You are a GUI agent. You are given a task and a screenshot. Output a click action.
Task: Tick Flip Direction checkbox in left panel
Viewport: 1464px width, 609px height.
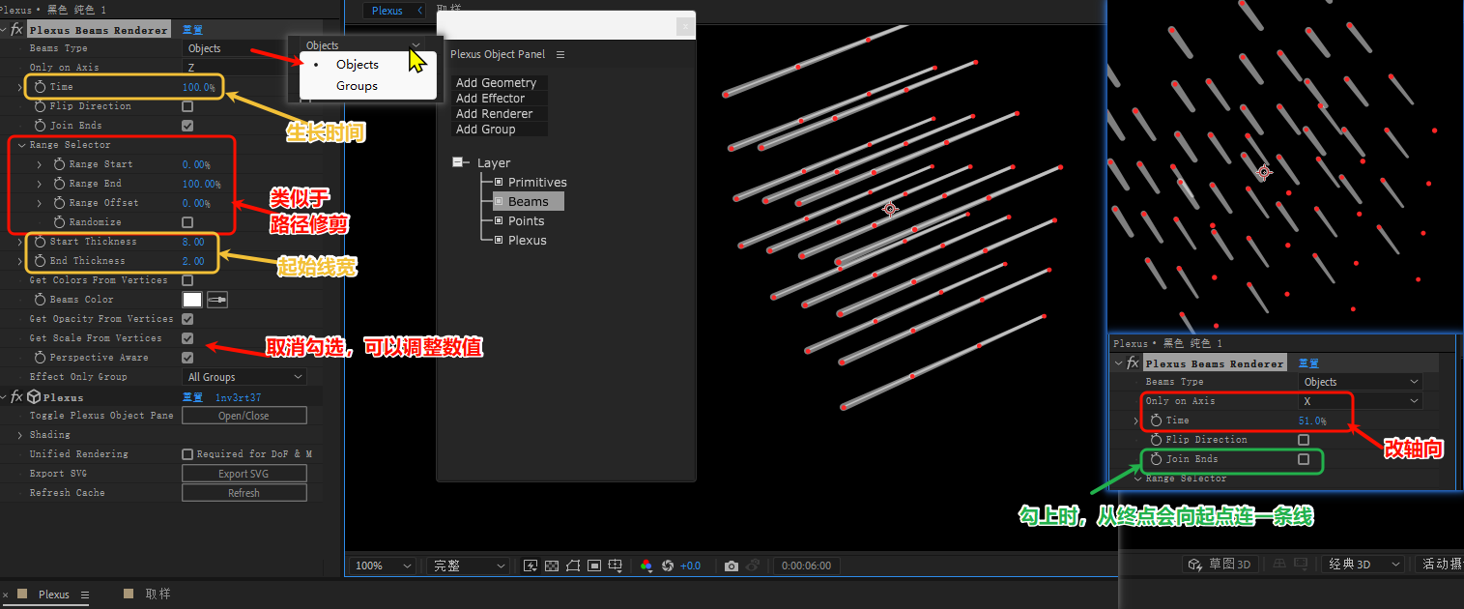point(187,106)
